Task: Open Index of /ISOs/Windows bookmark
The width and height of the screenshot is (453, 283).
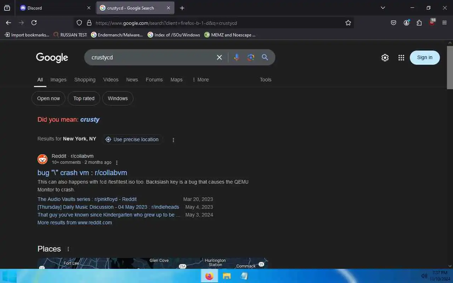Action: point(174,35)
